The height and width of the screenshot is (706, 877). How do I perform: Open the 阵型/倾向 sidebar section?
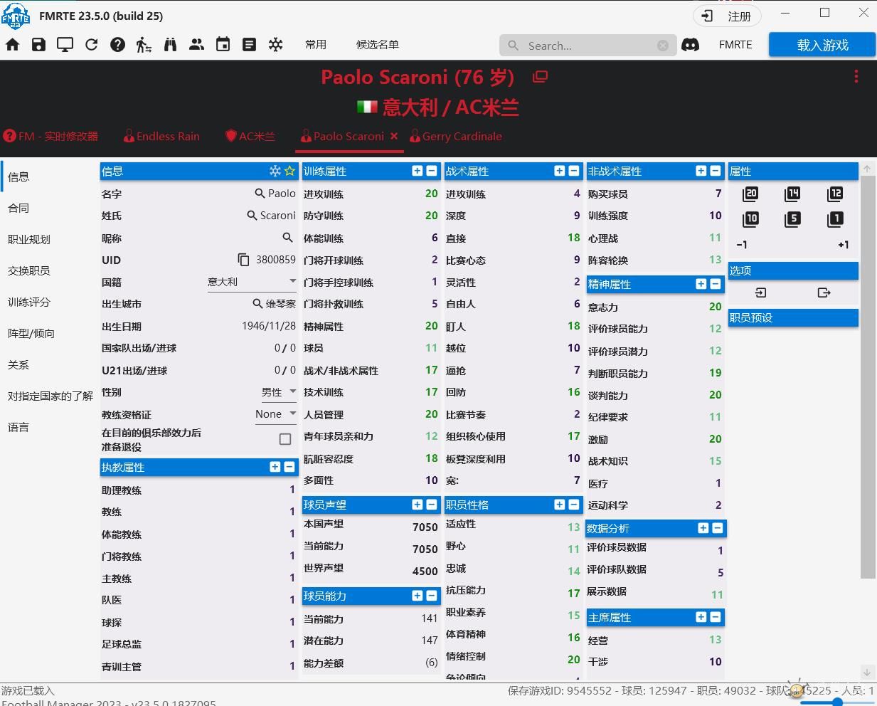click(x=31, y=333)
